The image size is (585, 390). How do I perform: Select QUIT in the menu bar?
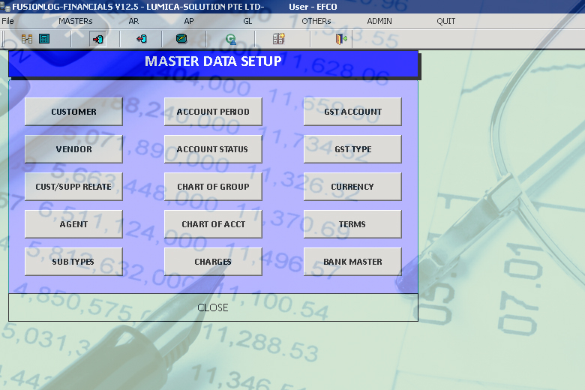[445, 21]
